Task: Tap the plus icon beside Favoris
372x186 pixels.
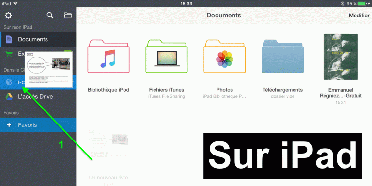Action: [9, 125]
